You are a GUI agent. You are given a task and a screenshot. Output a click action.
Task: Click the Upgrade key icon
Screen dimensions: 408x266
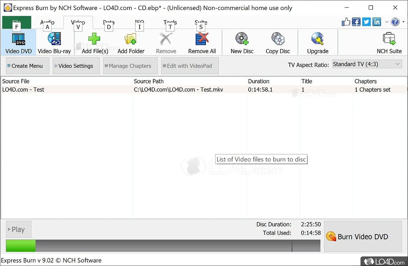click(317, 39)
